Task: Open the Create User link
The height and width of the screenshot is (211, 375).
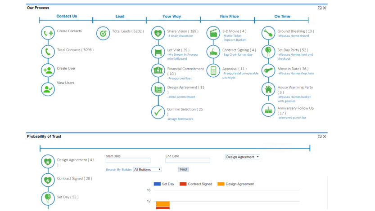Action: coord(66,68)
